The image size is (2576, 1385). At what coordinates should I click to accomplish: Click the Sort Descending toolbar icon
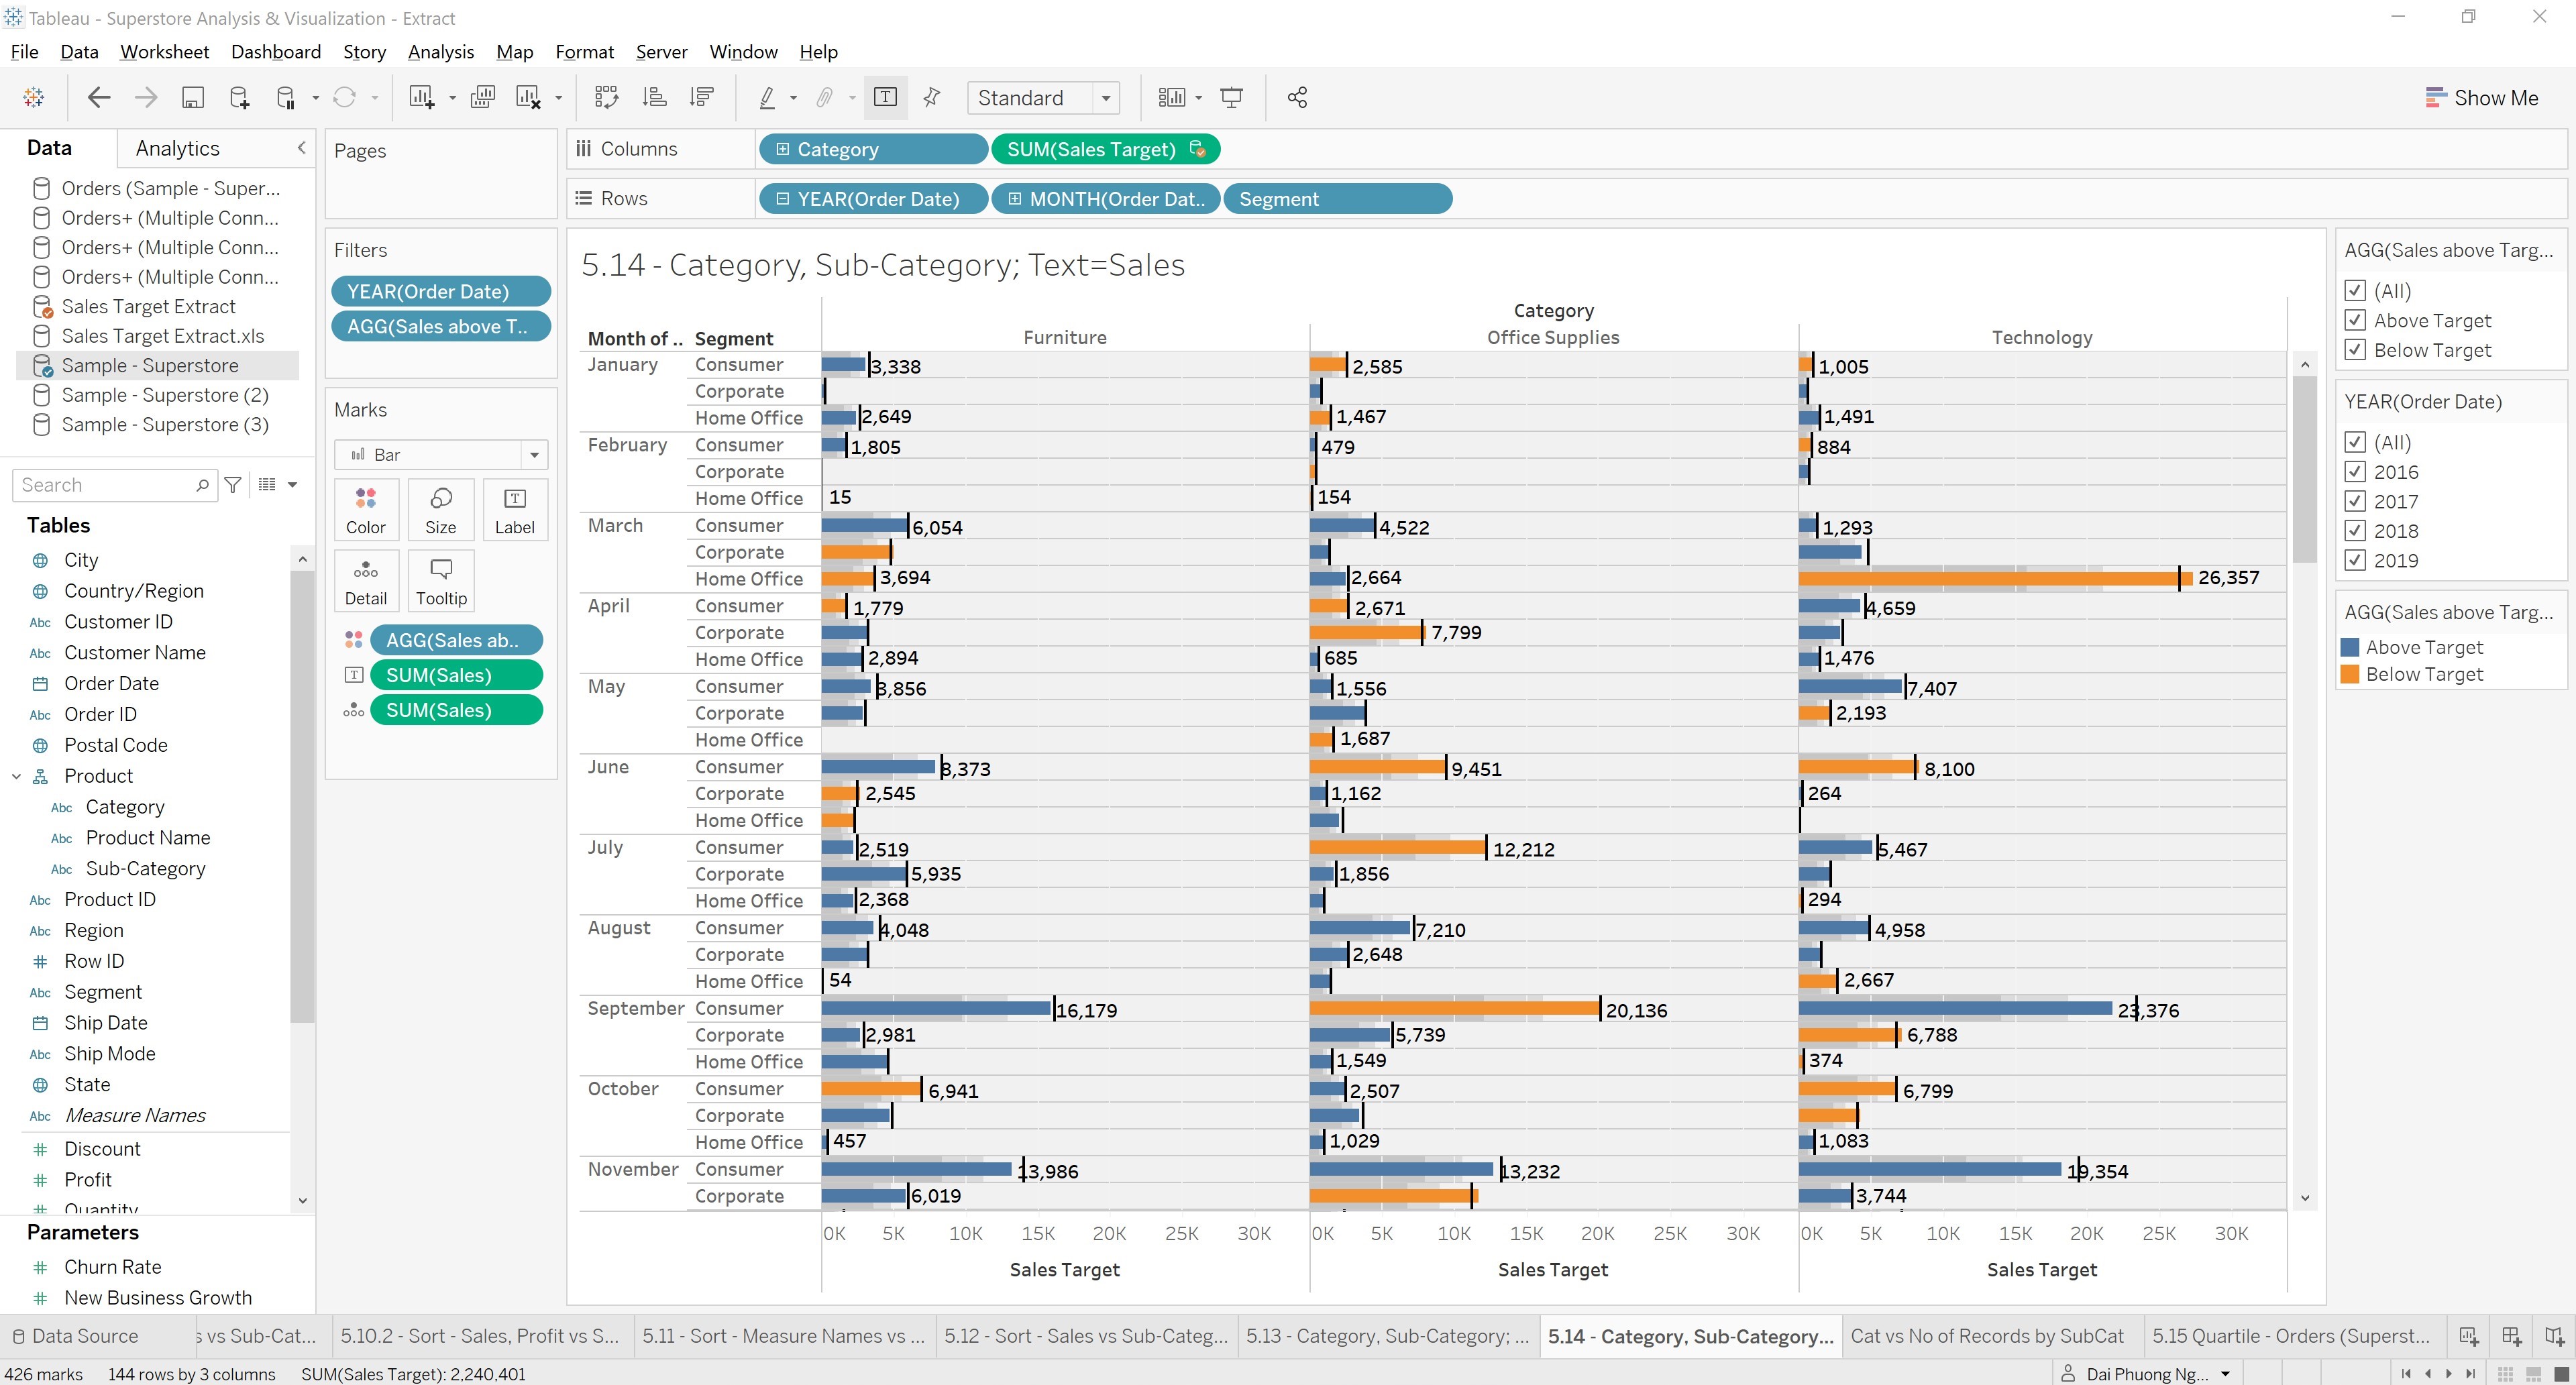coord(701,97)
